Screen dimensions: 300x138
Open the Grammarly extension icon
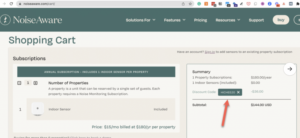tap(199, 4)
